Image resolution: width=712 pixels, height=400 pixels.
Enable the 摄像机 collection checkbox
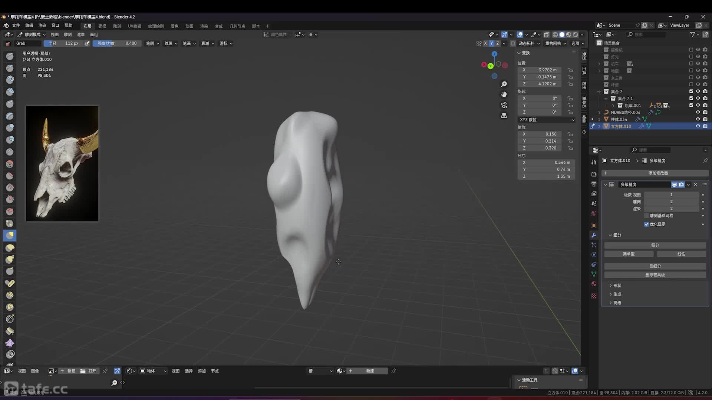point(691,50)
